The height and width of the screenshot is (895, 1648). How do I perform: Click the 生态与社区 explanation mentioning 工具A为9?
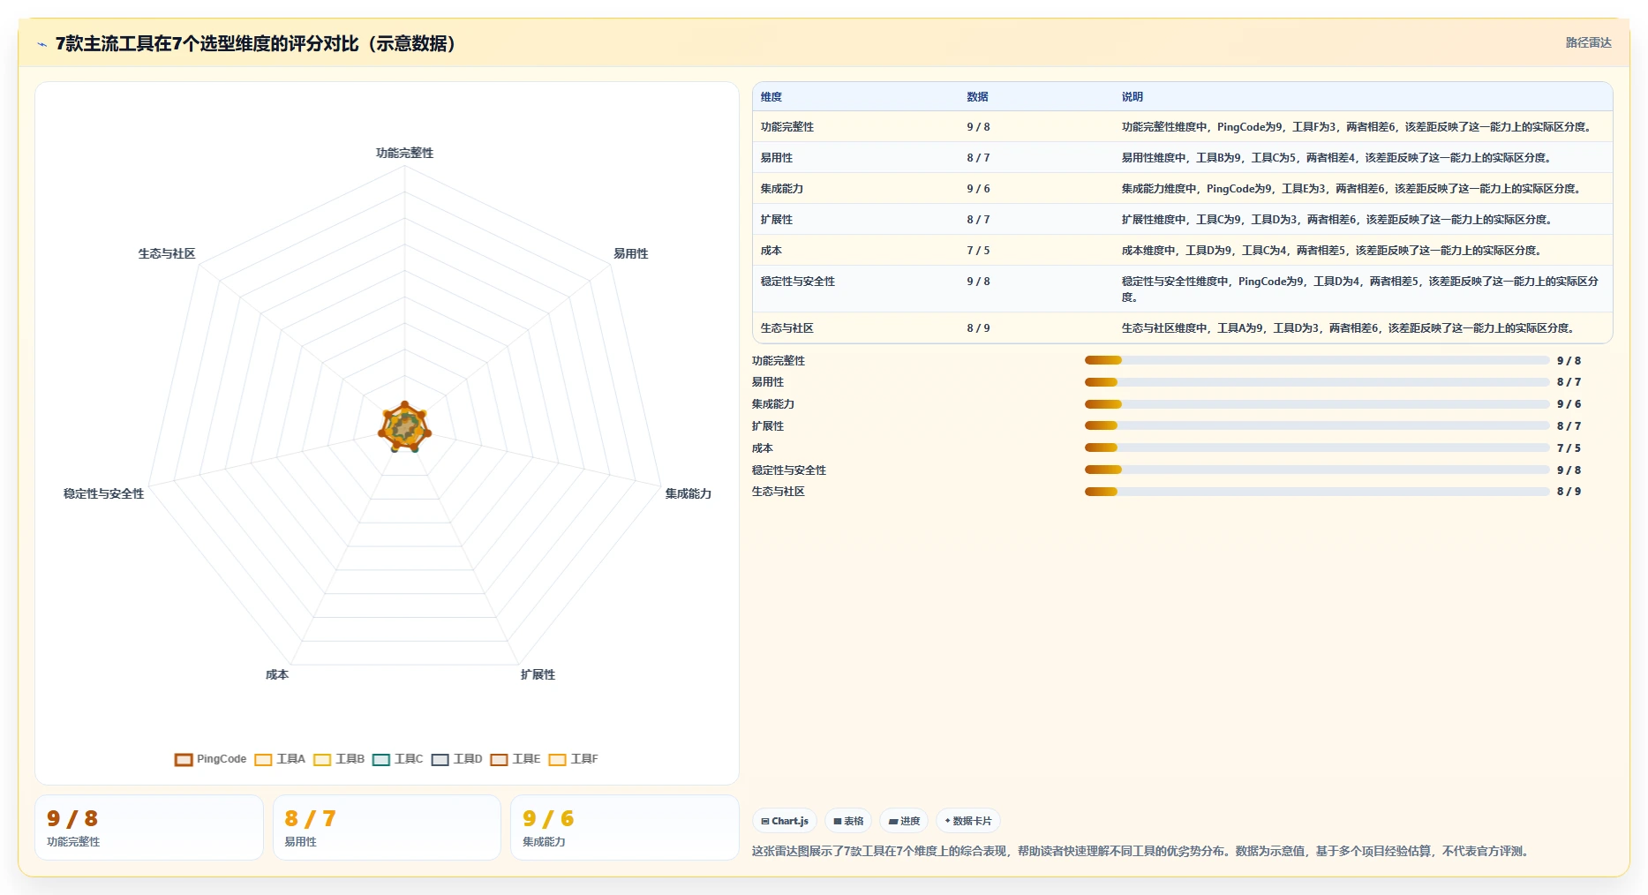point(1348,328)
